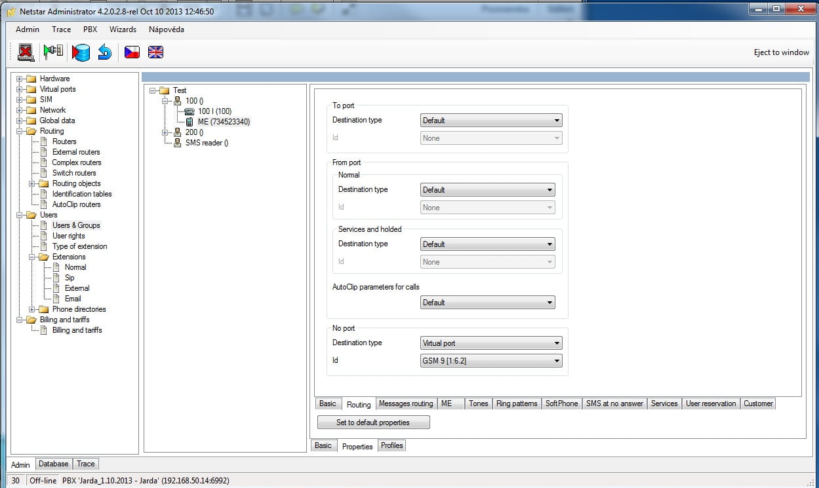Switch language with the UK flag icon
This screenshot has height=488, width=819.
click(x=155, y=52)
